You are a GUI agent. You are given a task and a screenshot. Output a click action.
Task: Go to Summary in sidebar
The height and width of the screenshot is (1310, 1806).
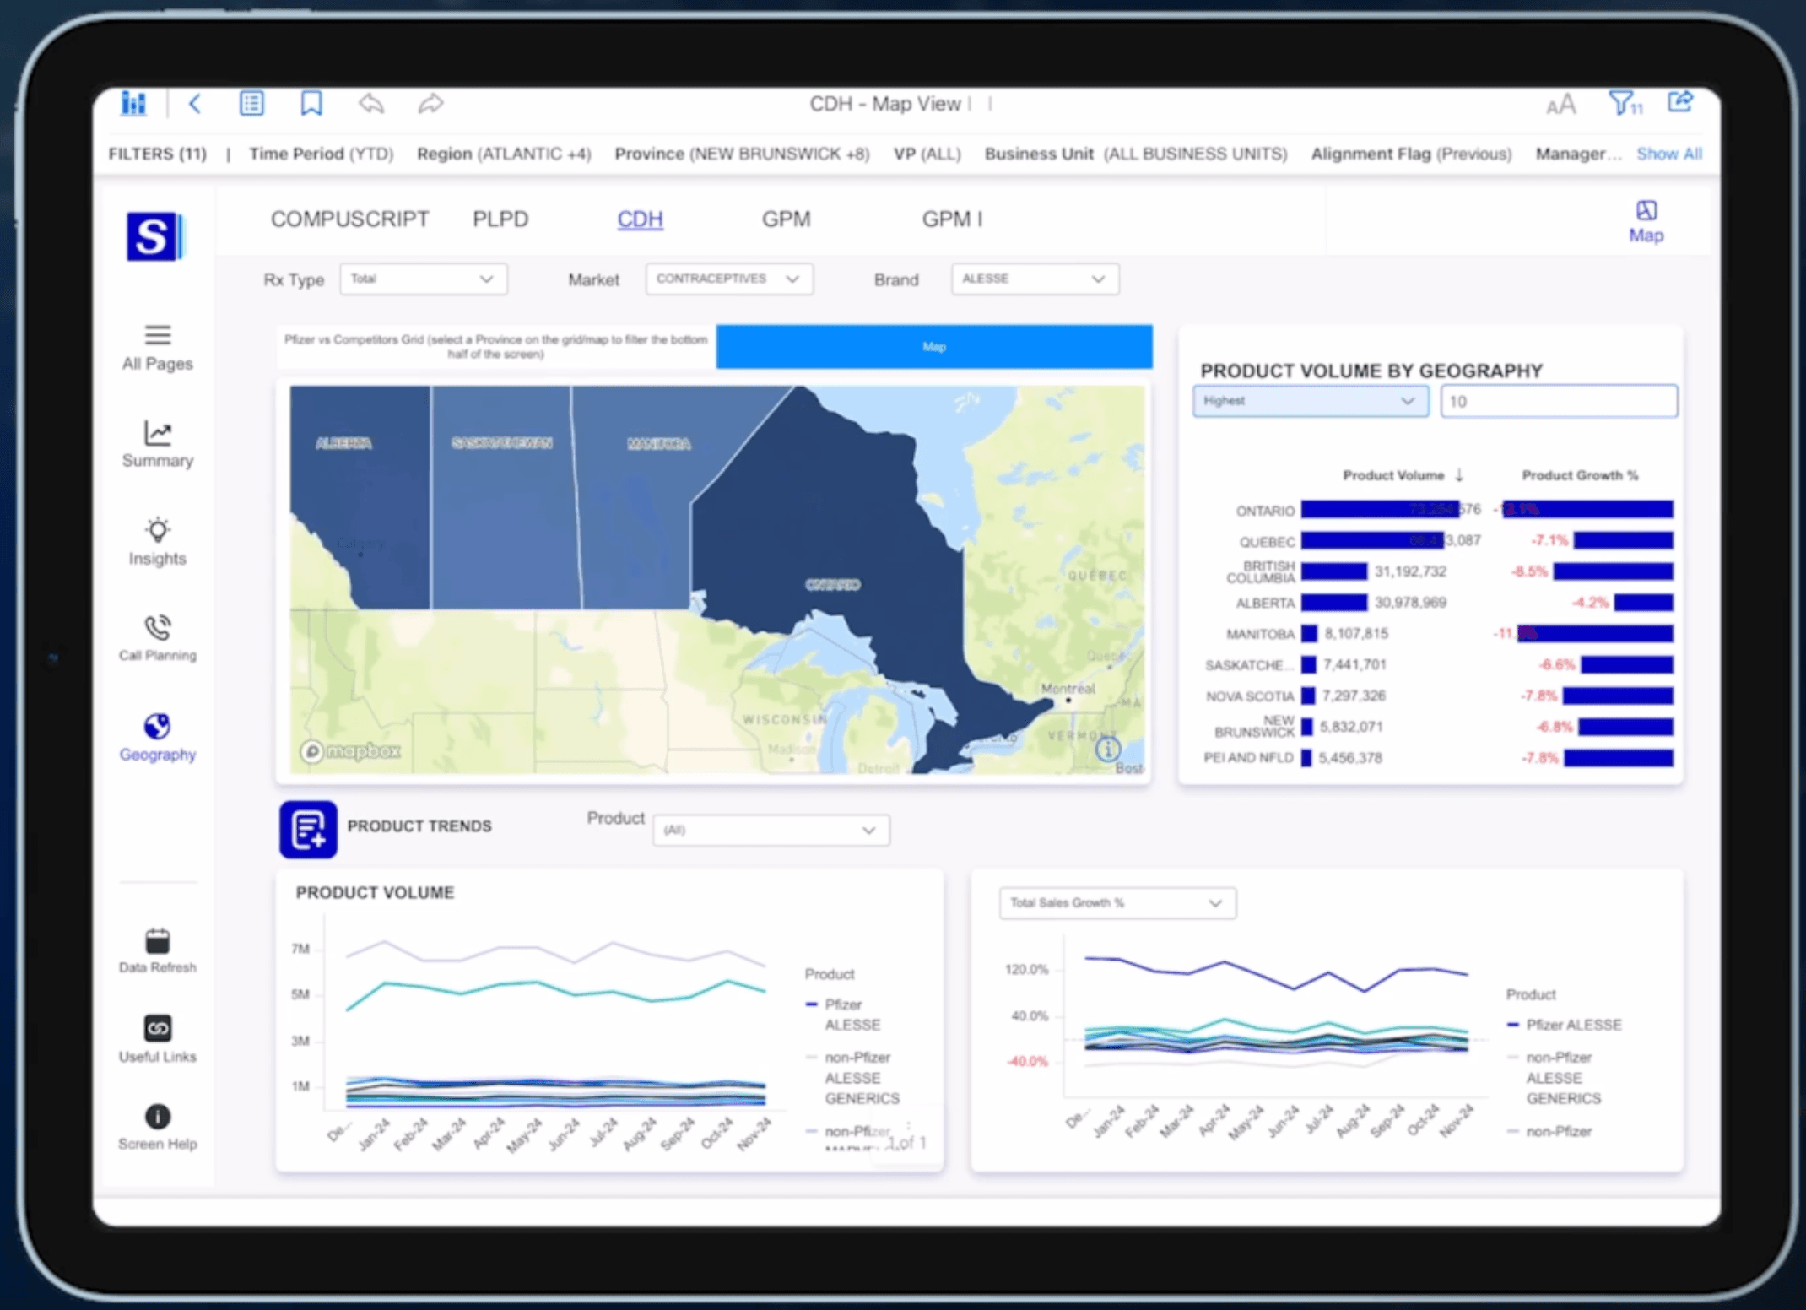(x=157, y=444)
